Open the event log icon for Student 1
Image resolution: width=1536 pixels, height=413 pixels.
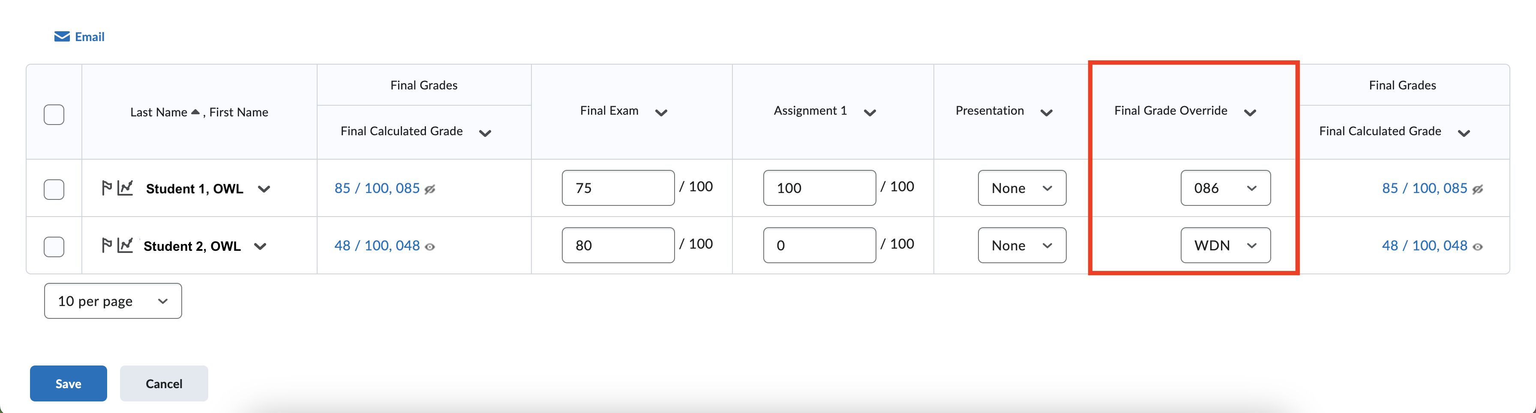(125, 188)
